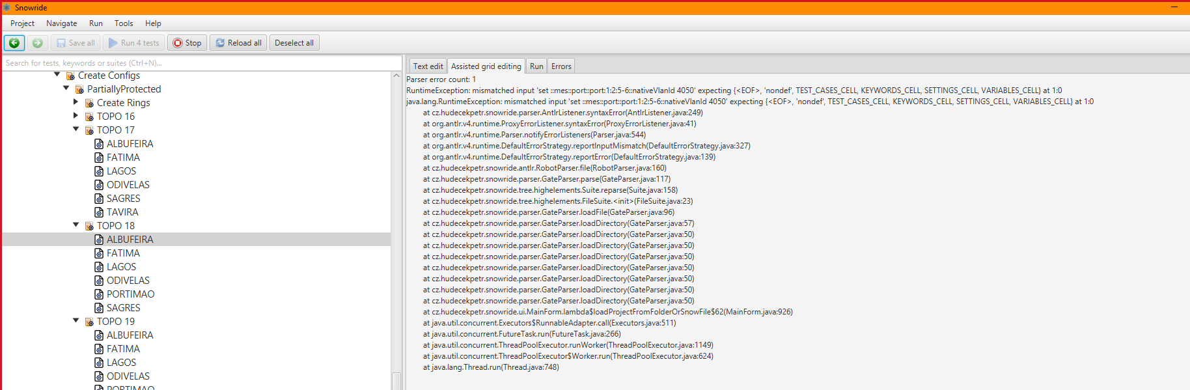
Task: Select the highlighted ALBUFEIRA under TOPO 18
Action: click(130, 240)
